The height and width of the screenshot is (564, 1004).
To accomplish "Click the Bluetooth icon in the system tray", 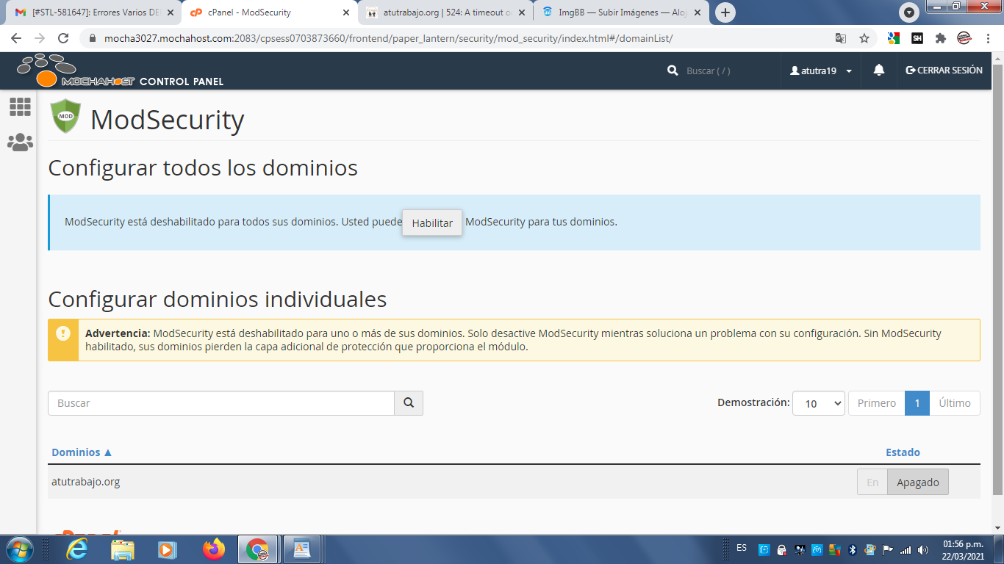I will (853, 549).
